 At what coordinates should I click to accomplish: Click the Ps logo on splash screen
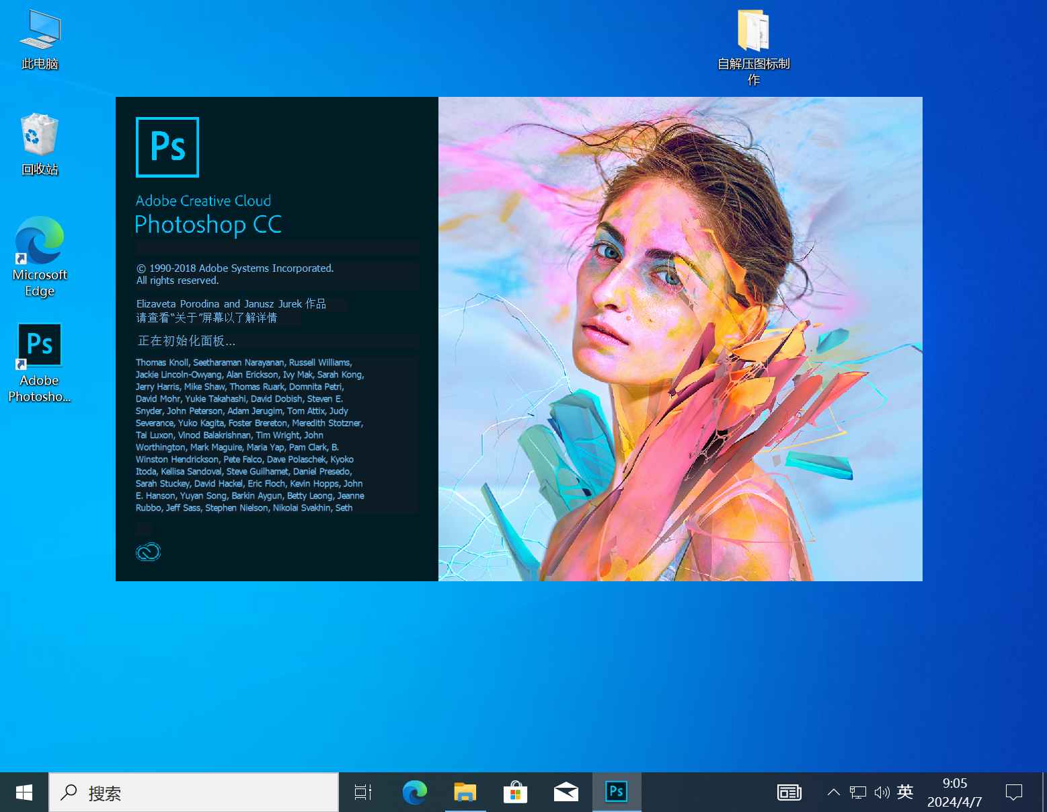click(167, 147)
